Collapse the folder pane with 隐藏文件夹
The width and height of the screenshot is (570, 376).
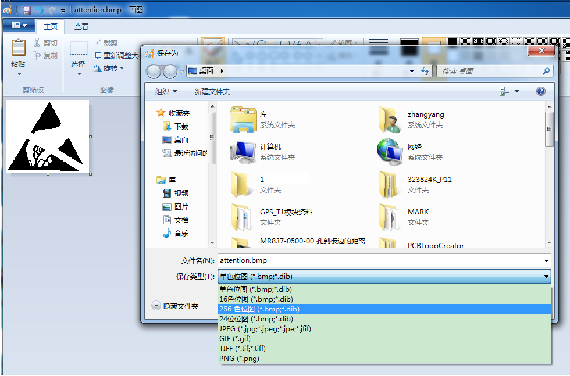click(x=175, y=306)
